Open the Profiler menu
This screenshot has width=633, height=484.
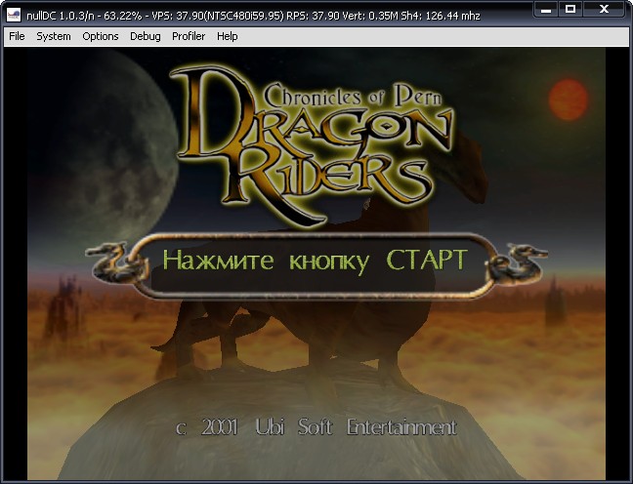tap(189, 36)
